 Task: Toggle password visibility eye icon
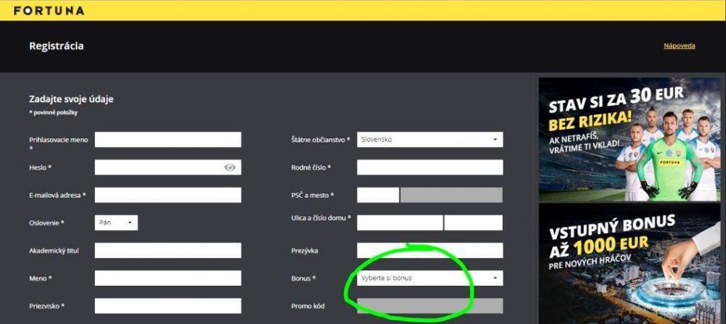coord(230,167)
